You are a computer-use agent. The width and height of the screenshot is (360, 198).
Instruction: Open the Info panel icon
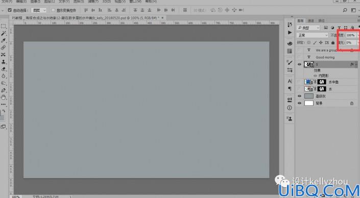click(x=290, y=108)
